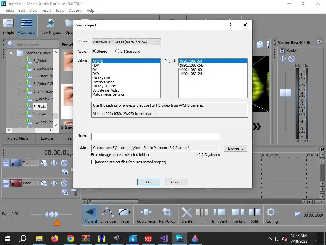Confirm dialog with OK button
Image resolution: width=326 pixels, height=245 pixels.
tap(149, 182)
